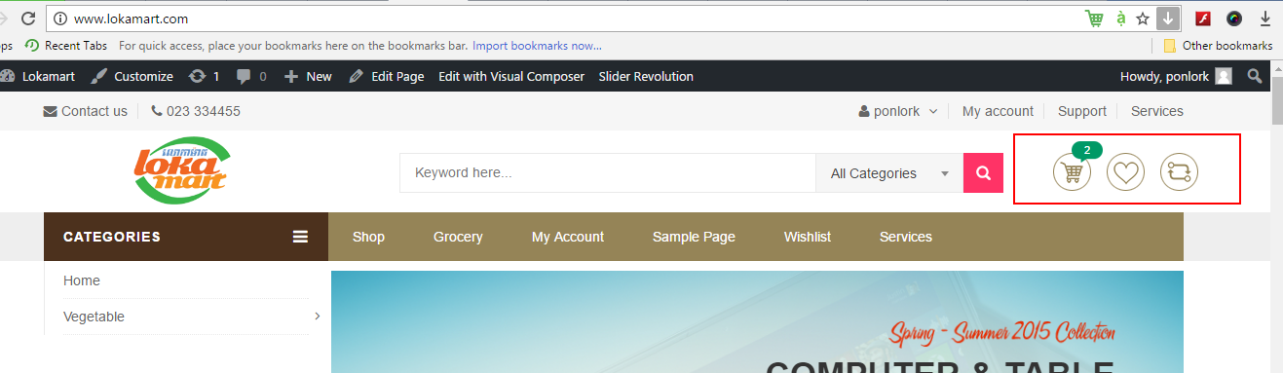The image size is (1283, 373).
Task: Bookmark page with the star icon
Action: [1144, 19]
